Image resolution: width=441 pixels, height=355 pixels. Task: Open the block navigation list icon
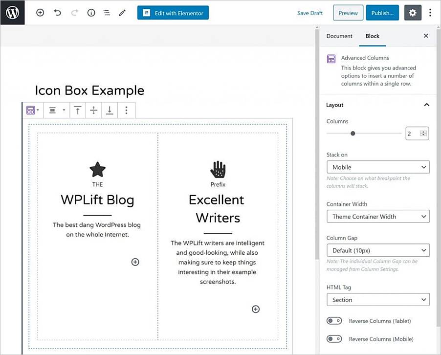pyautogui.click(x=107, y=13)
